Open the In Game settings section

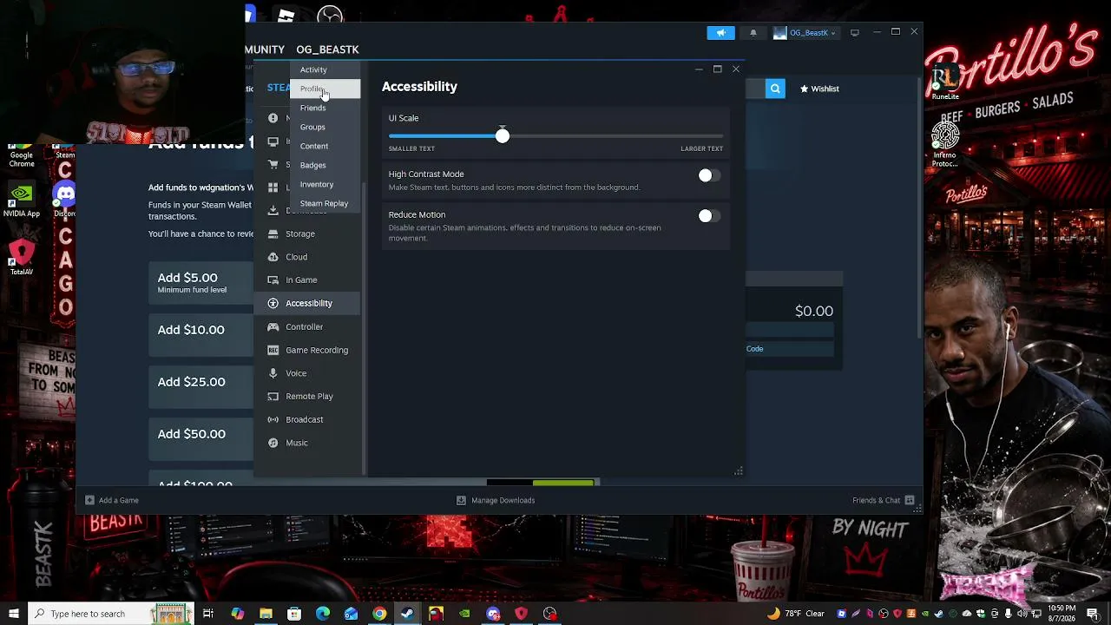click(309, 280)
